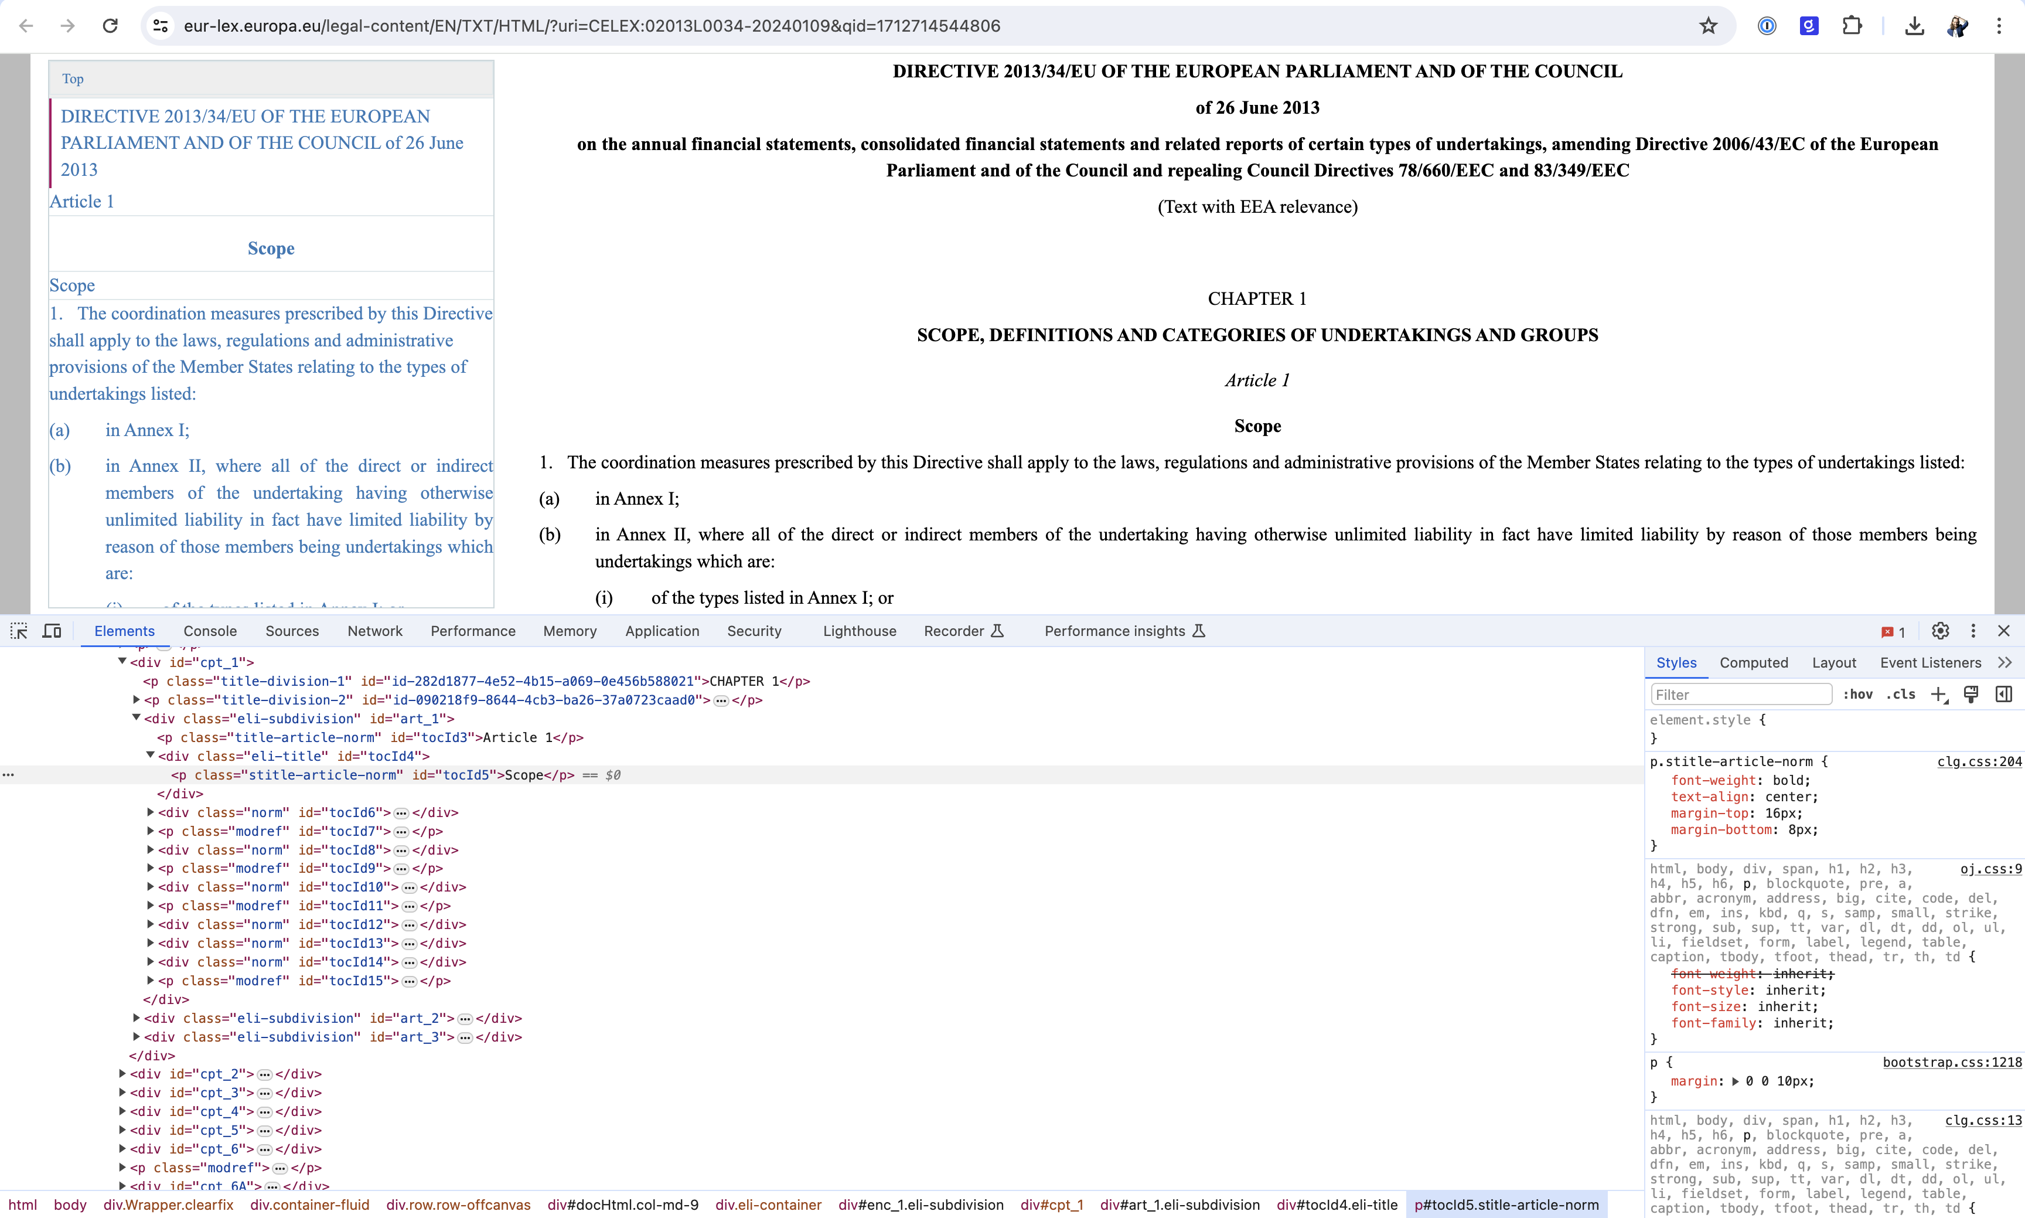Click the Styles filter input field
Screen dimensions: 2025x1218
pos(1740,695)
